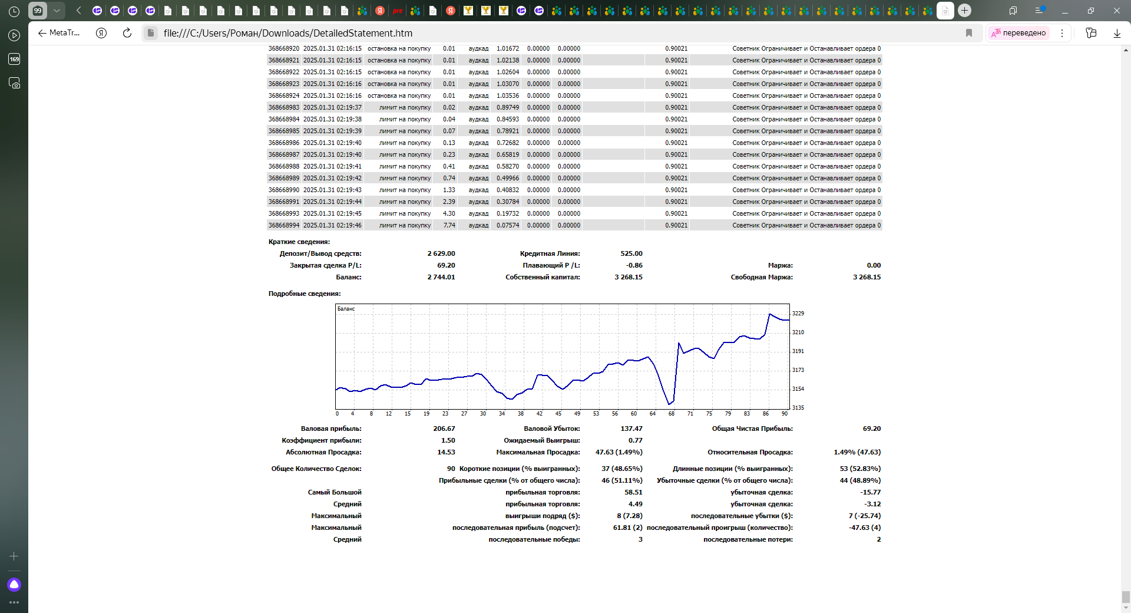The height and width of the screenshot is (613, 1131).
Task: Toggle the 'переведено' page translation button
Action: 1018,33
